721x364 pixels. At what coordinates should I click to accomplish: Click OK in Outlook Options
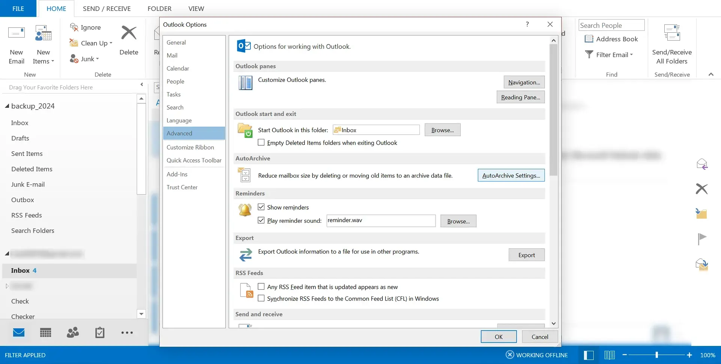(499, 337)
